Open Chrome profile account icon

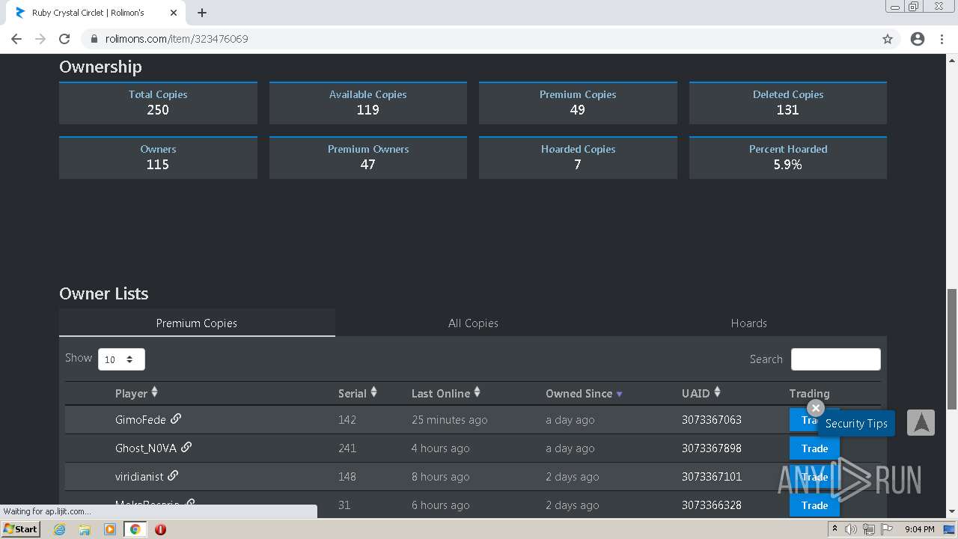[x=918, y=39]
